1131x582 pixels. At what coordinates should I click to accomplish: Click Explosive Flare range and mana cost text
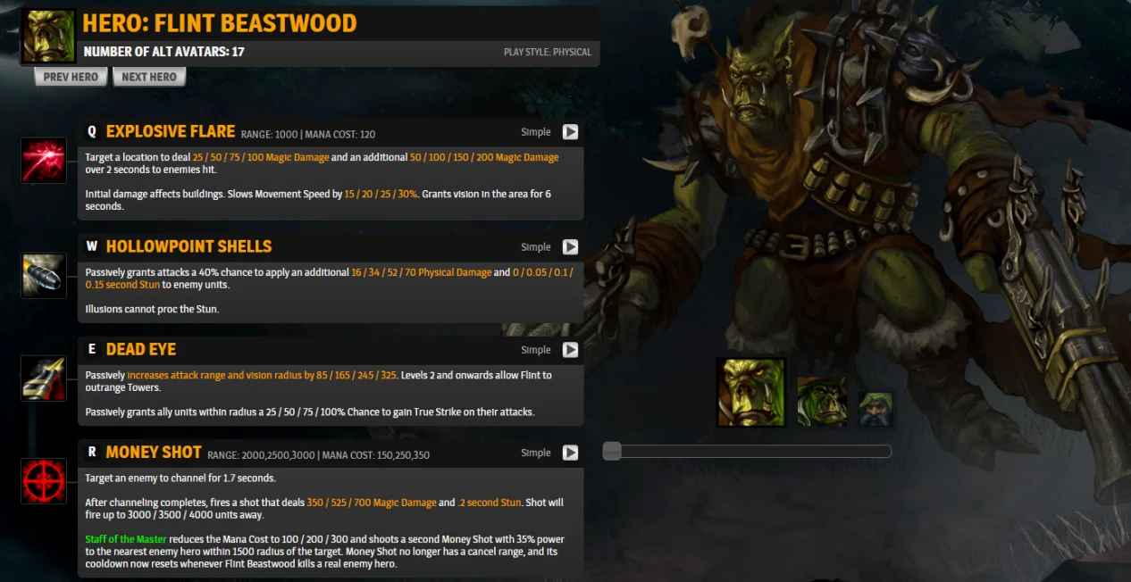coord(308,135)
